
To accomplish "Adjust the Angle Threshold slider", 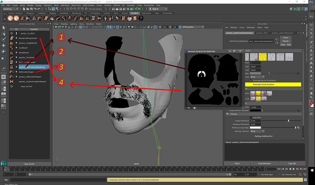I will pos(289,121).
